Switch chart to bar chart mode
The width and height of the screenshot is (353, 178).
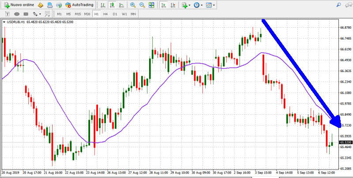pyautogui.click(x=103, y=5)
